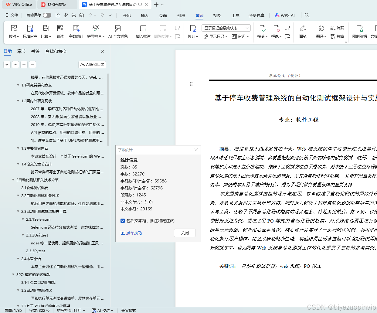This screenshot has height=313, width=377.
Task: Insert a comment with 插入批注
Action: coord(143,32)
